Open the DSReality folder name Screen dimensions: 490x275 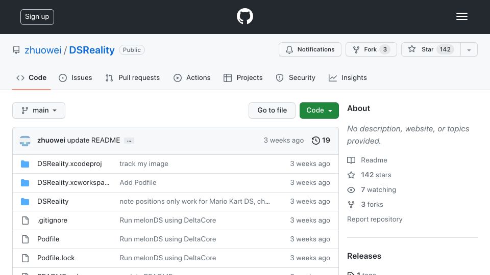pos(53,202)
